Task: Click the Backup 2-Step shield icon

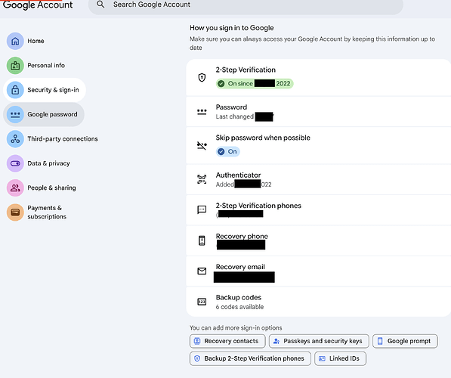Action: (197, 358)
